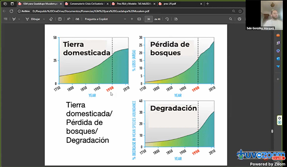Select Iván González Márquez video thumbnail
The height and width of the screenshot is (167, 287).
click(264, 15)
